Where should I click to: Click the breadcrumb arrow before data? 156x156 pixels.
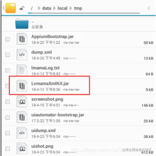click(39, 8)
